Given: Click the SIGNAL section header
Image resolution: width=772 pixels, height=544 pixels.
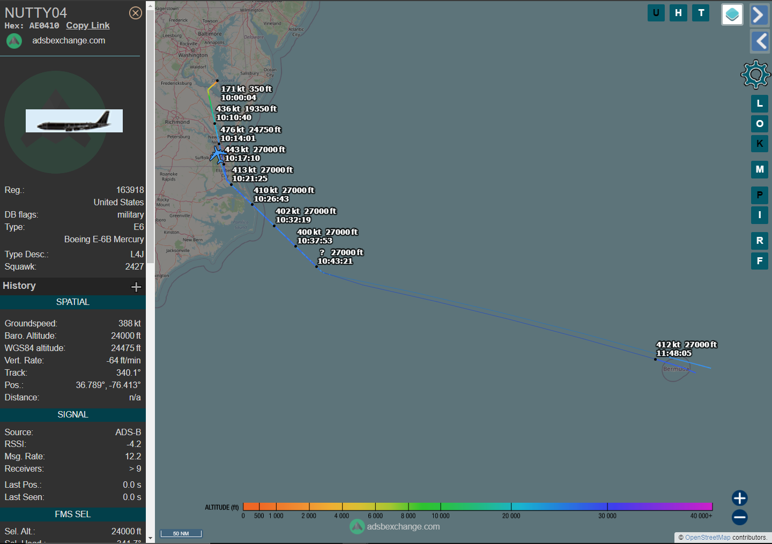Looking at the screenshot, I should coord(73,415).
